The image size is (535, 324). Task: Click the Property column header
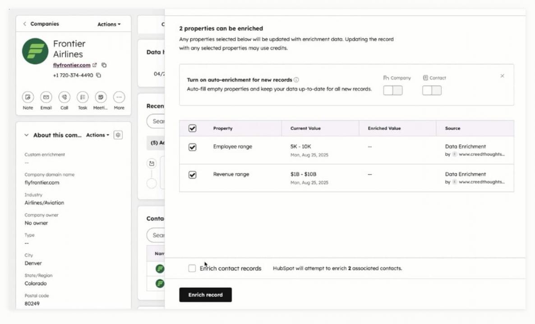point(223,128)
